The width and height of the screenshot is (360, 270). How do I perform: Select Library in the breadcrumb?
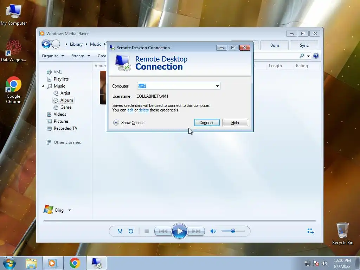coord(76,44)
